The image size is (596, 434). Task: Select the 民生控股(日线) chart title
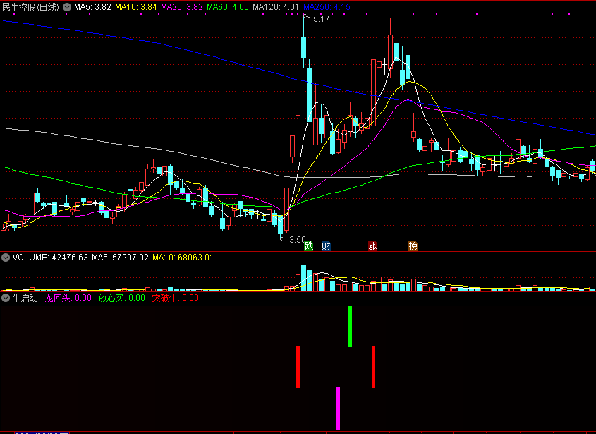click(x=31, y=7)
